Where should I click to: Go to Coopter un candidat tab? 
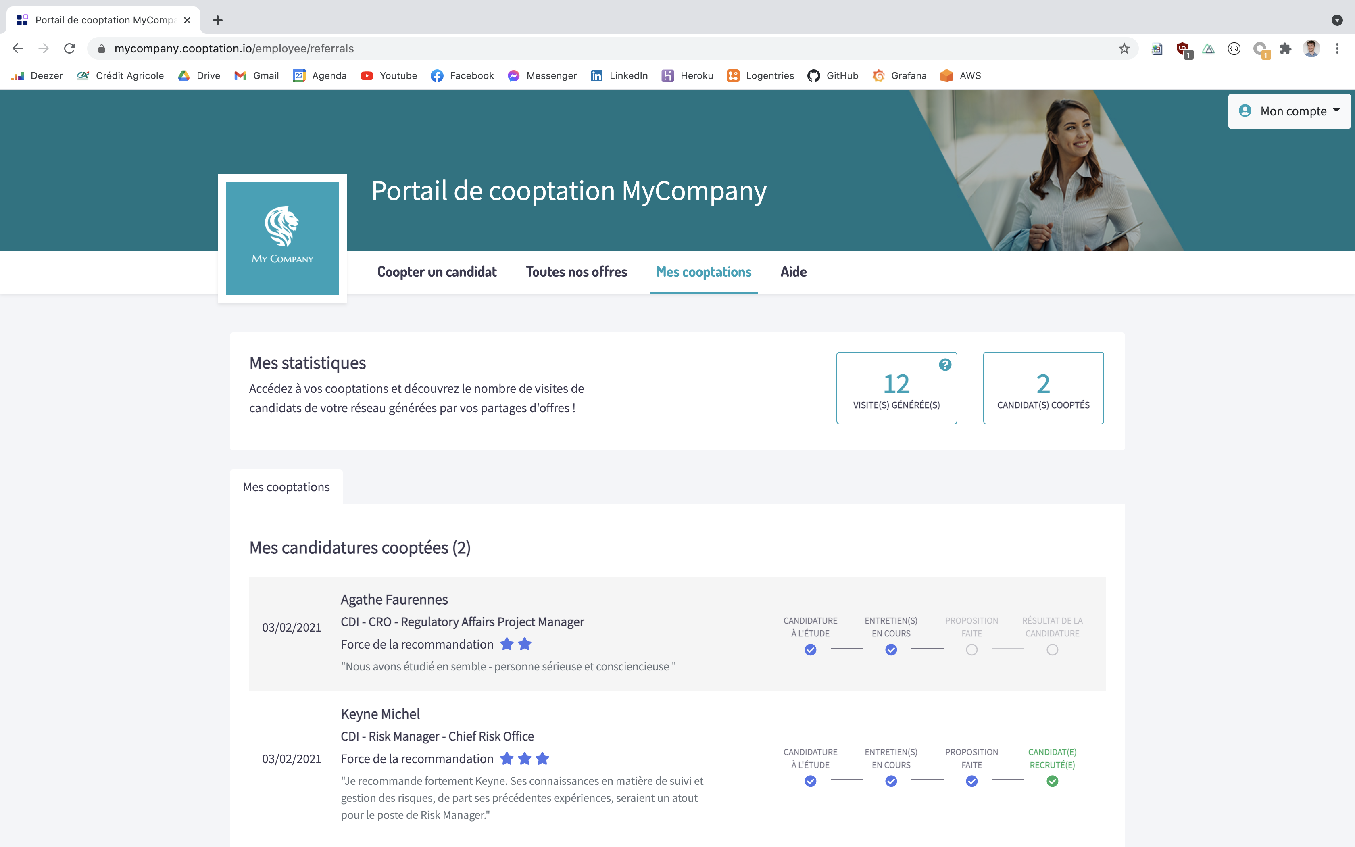[437, 272]
